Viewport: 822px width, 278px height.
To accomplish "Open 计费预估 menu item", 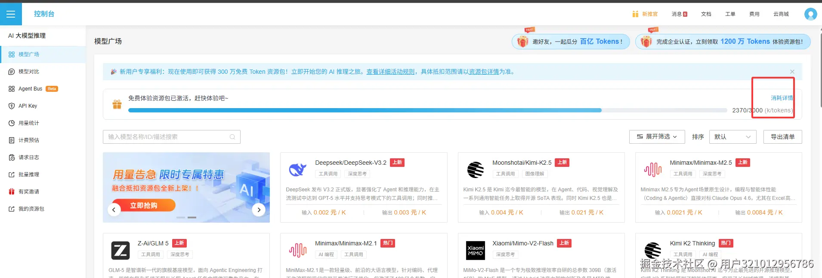I will click(x=43, y=140).
